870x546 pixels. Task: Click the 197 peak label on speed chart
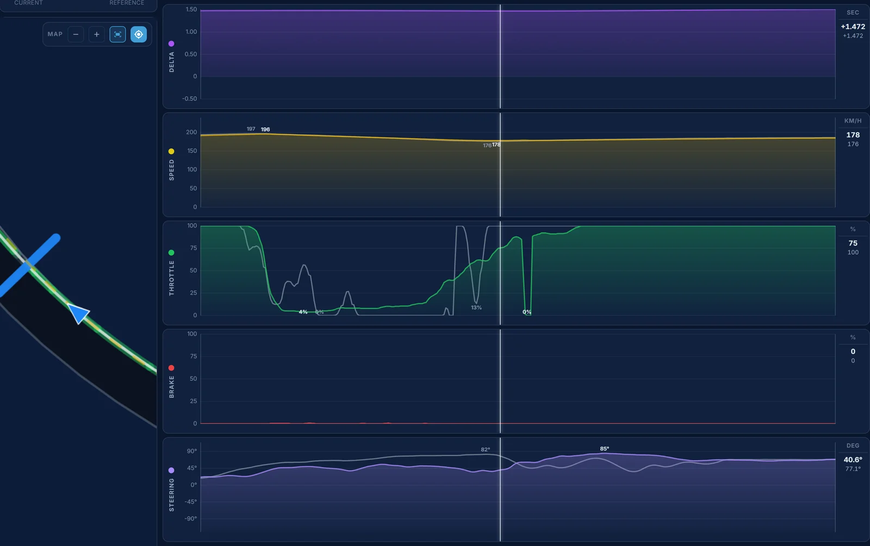251,129
